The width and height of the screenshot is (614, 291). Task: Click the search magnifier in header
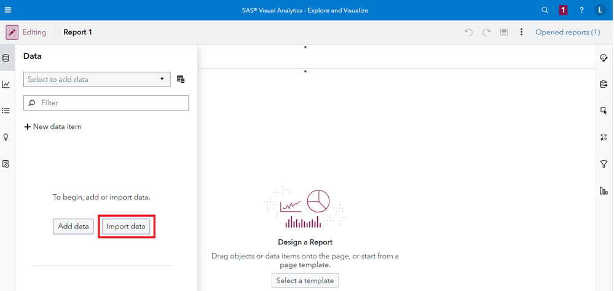tap(545, 10)
